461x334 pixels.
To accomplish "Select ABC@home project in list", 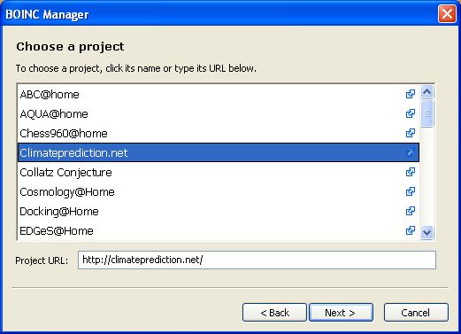I will point(219,95).
